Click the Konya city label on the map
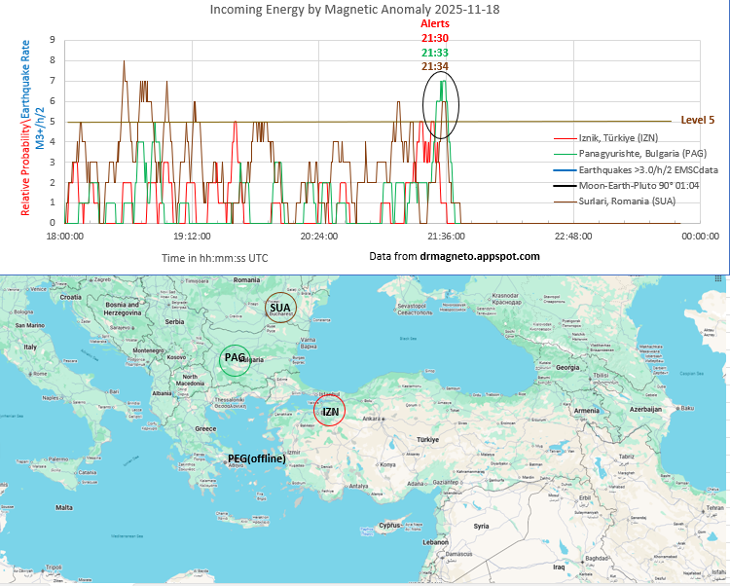Viewport: 730px width, 586px height. 387,464
